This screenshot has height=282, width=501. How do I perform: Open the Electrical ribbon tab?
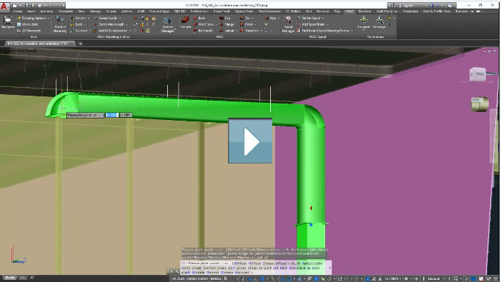364,11
